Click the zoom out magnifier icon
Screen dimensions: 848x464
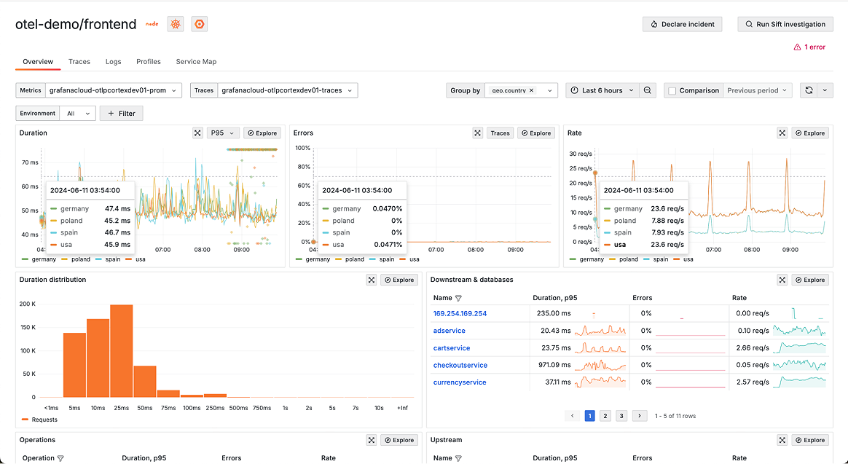pyautogui.click(x=648, y=90)
